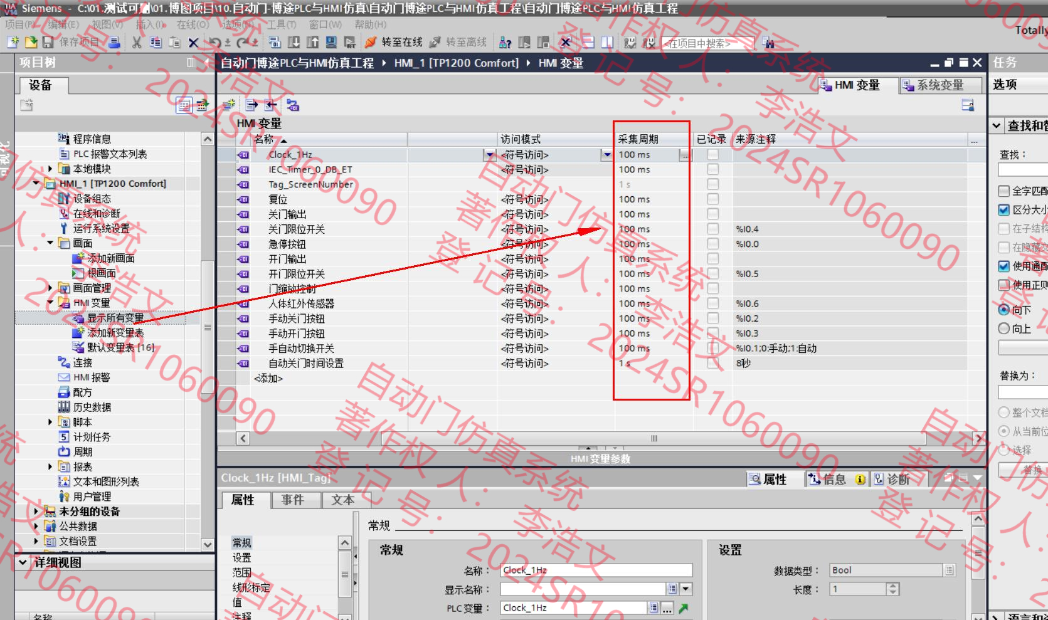Viewport: 1048px width, 620px height.
Task: Click the synchronize tags icon in tag editor
Action: (293, 105)
